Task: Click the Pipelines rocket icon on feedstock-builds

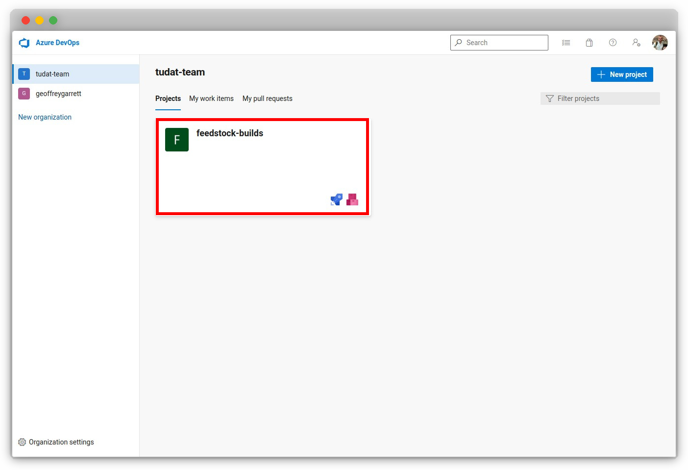Action: point(337,199)
